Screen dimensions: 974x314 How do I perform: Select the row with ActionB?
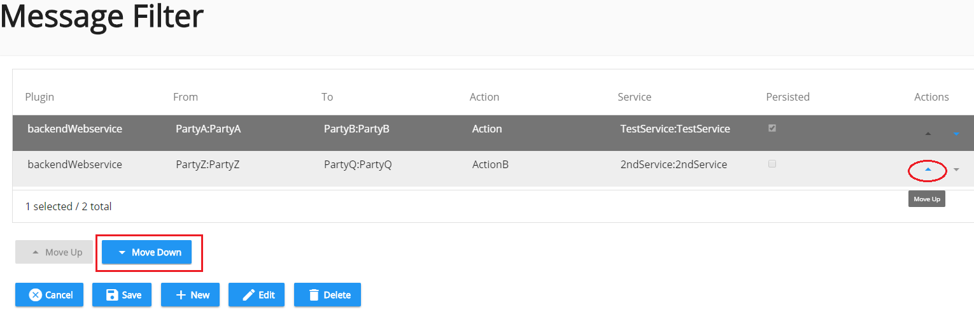[x=493, y=169]
